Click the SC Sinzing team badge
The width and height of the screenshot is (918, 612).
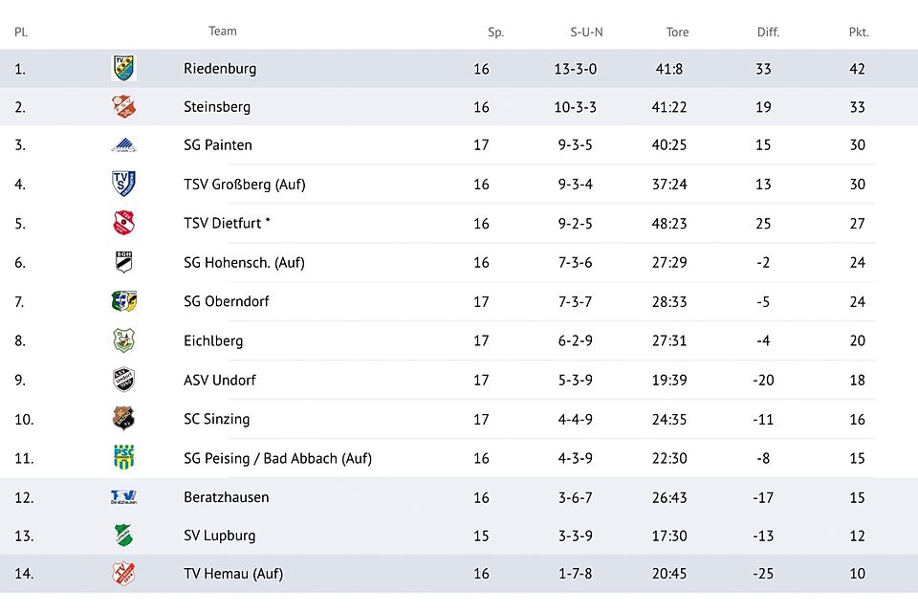pyautogui.click(x=123, y=419)
